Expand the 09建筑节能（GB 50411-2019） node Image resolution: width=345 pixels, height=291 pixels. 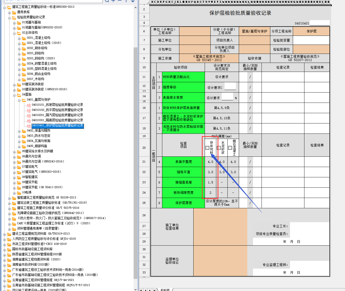[14, 188]
